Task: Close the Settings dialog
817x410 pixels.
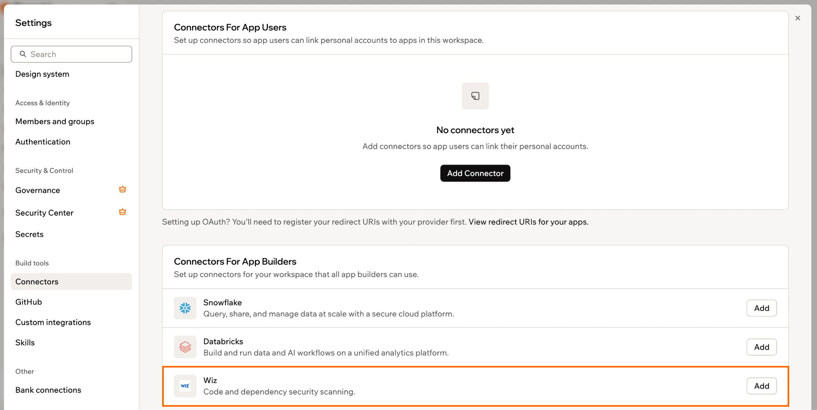Action: [798, 18]
